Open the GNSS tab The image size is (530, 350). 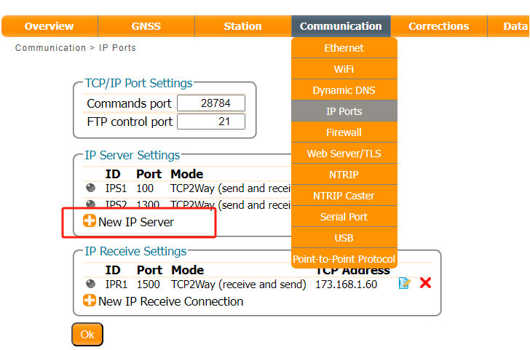pyautogui.click(x=146, y=26)
